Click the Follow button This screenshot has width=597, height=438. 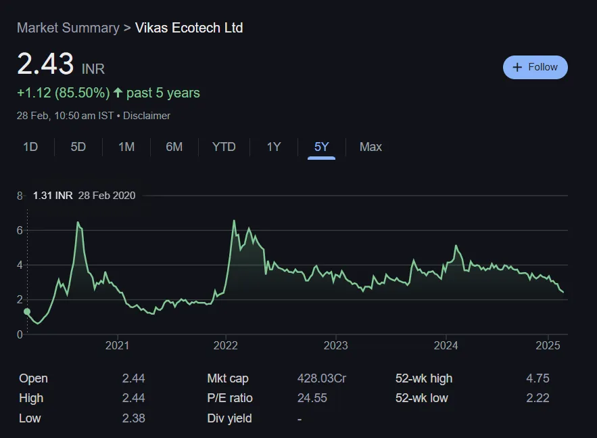[x=535, y=68]
